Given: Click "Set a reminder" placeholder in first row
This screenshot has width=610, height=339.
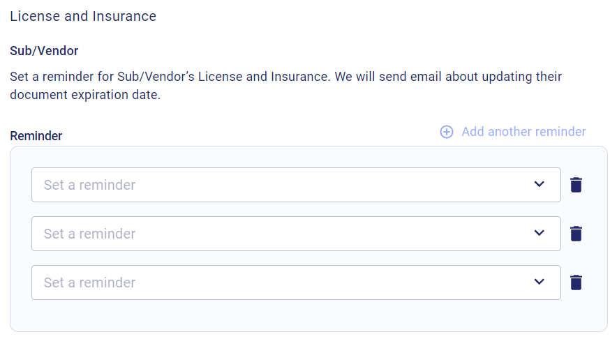Looking at the screenshot, I should pos(89,185).
